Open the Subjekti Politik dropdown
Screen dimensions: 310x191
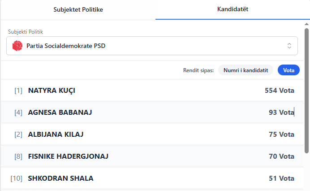tap(152, 46)
